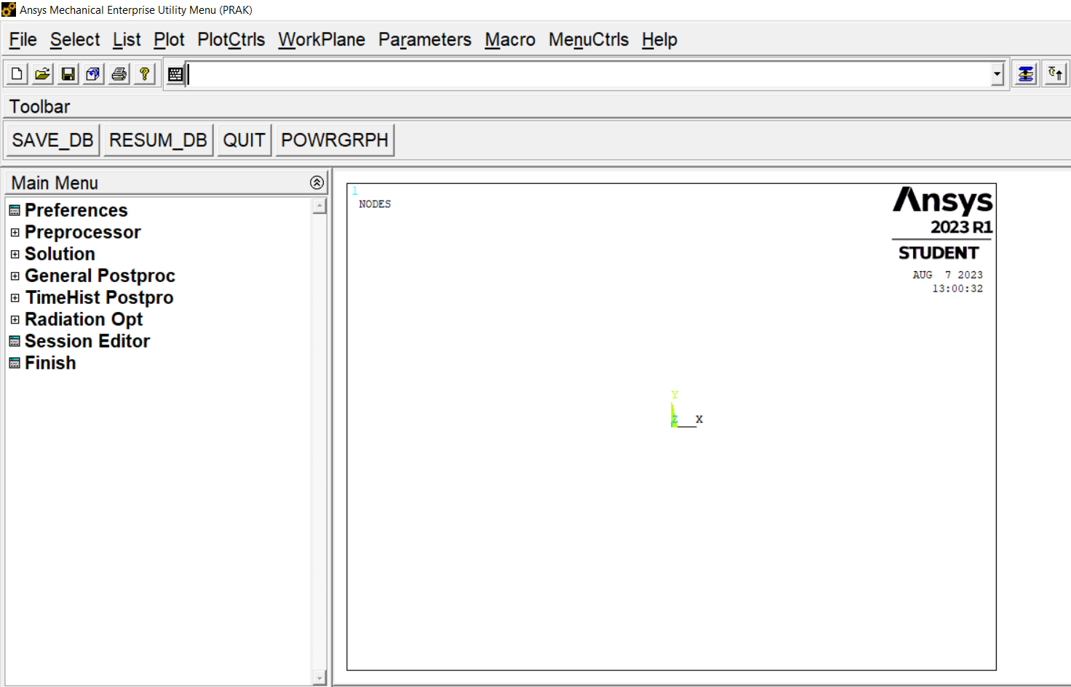Open the Plot menu
This screenshot has width=1071, height=687.
pyautogui.click(x=169, y=40)
